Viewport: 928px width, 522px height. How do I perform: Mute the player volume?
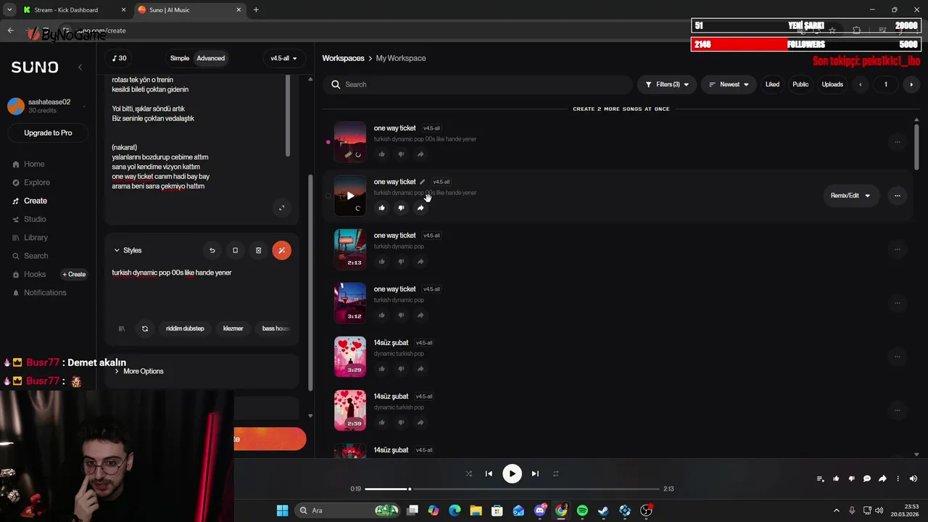coord(913,478)
